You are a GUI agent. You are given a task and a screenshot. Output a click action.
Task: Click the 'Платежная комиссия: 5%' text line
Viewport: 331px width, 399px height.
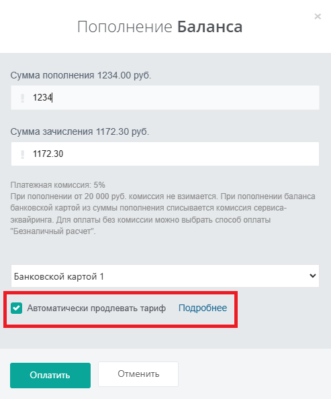click(58, 185)
